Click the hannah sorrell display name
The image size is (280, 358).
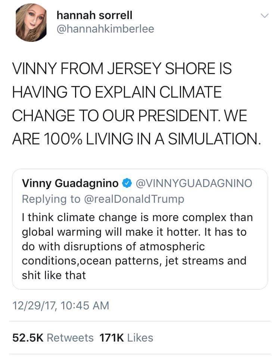(94, 15)
